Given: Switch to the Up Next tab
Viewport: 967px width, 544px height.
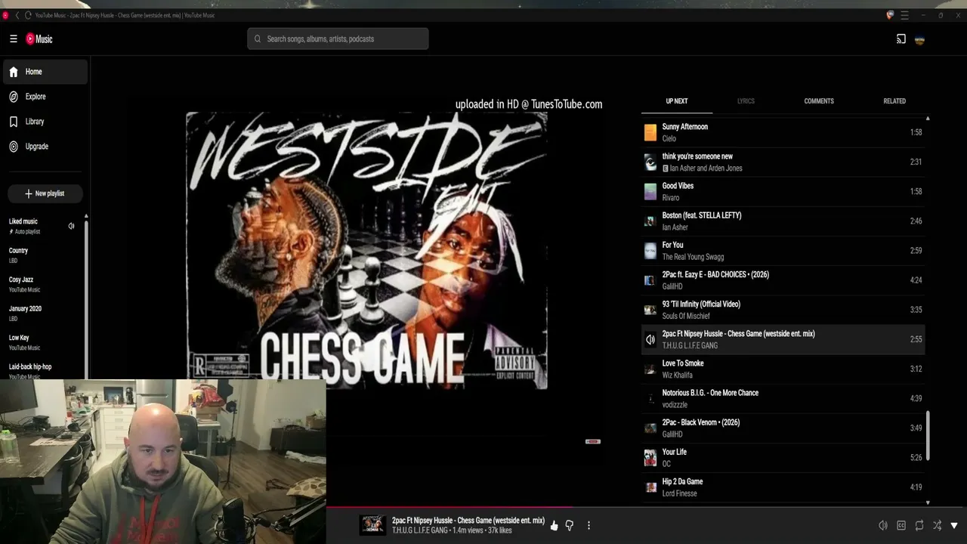Looking at the screenshot, I should tap(677, 101).
